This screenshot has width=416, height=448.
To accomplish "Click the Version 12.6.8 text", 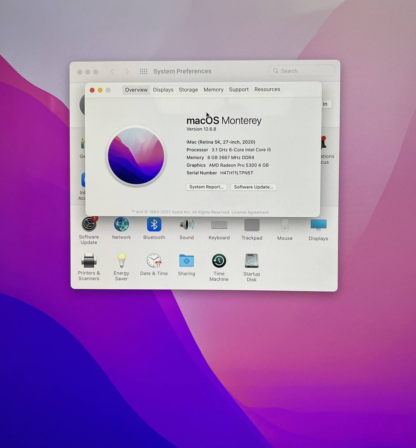I will coord(201,129).
